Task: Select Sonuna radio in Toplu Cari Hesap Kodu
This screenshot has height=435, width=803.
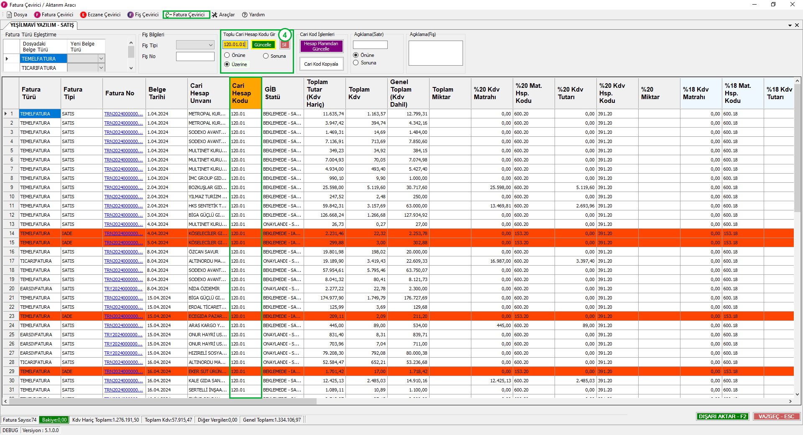Action: (266, 56)
